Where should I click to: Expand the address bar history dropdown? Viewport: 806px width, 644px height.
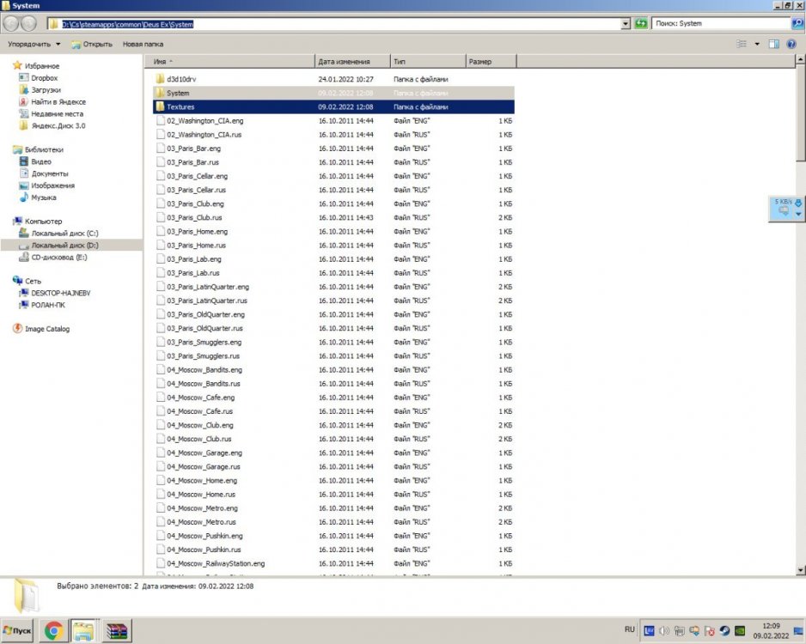(x=626, y=24)
